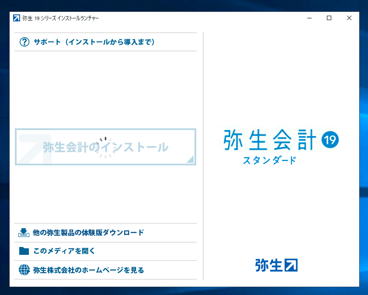Image resolution: width=368 pixels, height=295 pixels.
Task: Click the corner triangle of install button
Action: pos(190,160)
